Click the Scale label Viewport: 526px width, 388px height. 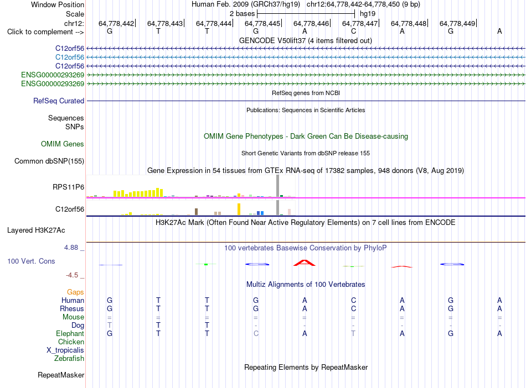(75, 14)
